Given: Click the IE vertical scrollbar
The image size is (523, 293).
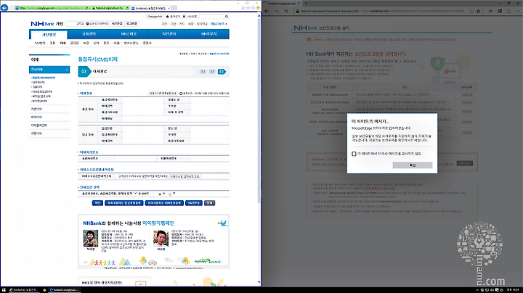Looking at the screenshot, I should [259, 149].
